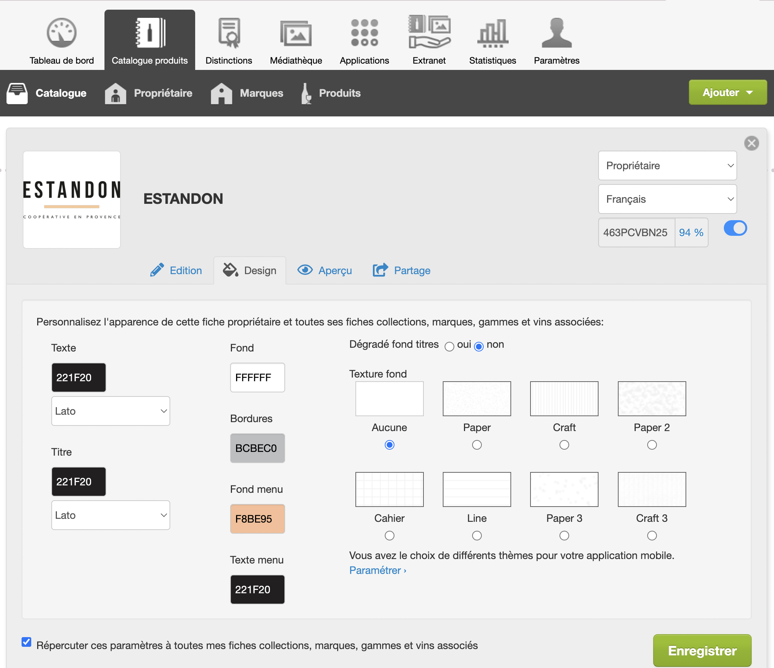Click the ESTANDON logo thumbnail
This screenshot has width=774, height=668.
point(72,200)
